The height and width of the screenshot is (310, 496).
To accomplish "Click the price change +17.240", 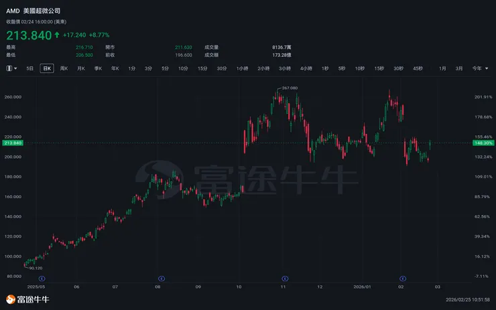I will [74, 35].
